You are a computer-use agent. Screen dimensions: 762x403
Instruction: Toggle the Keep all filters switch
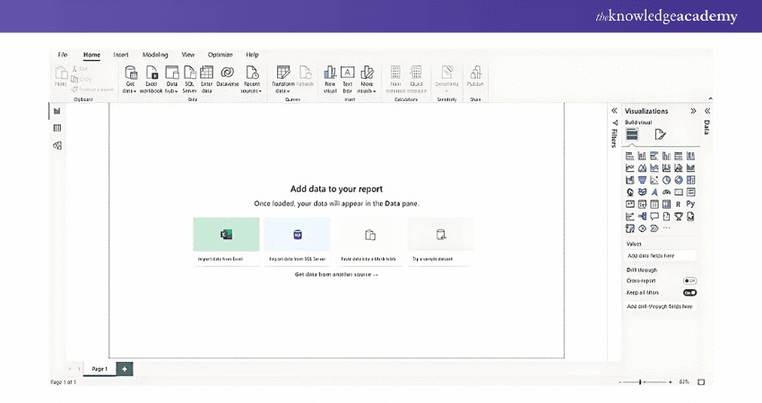pos(689,293)
